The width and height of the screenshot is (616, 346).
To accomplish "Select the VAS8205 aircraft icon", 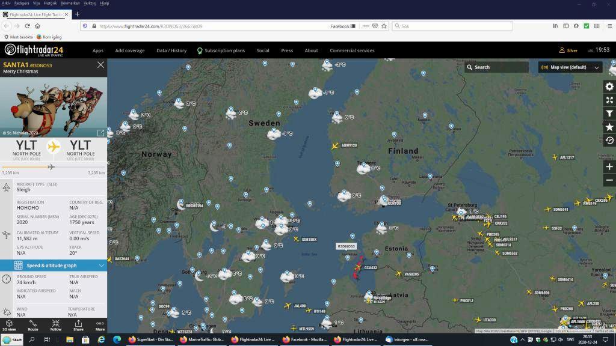I will 399,273.
